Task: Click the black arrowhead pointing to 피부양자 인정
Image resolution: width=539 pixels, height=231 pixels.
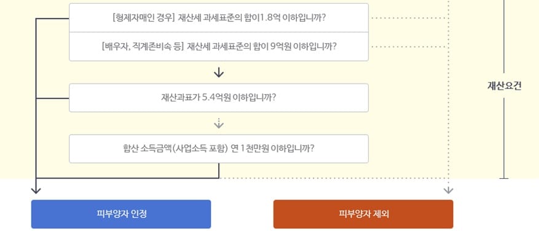Action: [x=36, y=191]
